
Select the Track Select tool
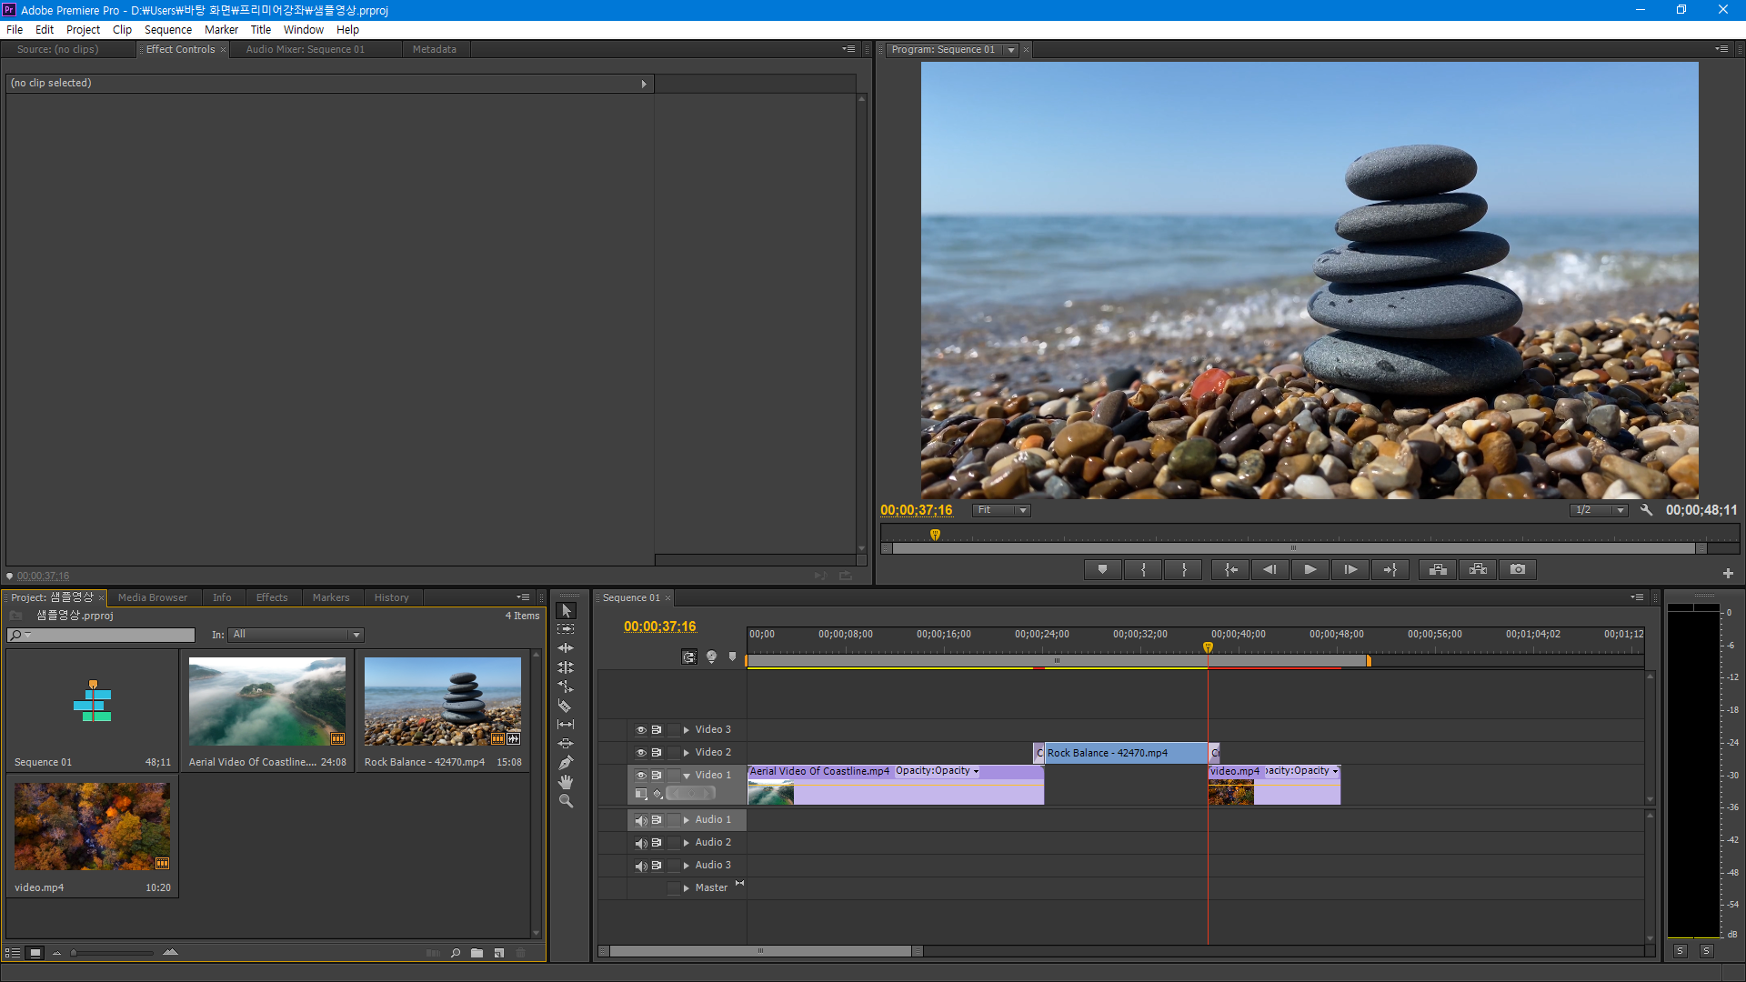(x=565, y=629)
